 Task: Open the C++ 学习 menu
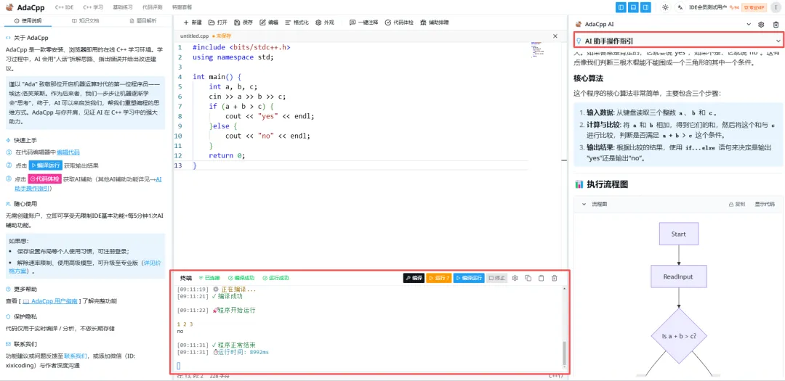(x=93, y=7)
